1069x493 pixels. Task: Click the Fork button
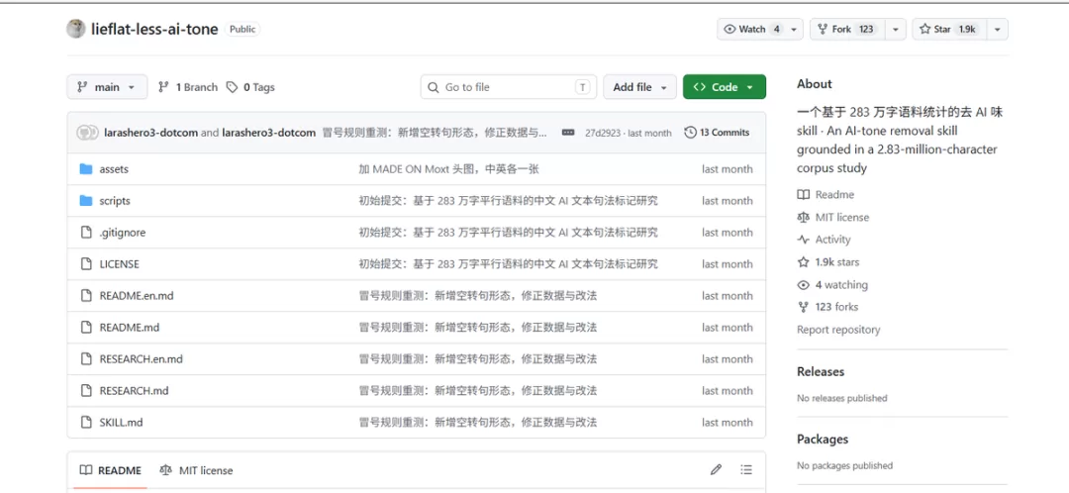tap(846, 30)
